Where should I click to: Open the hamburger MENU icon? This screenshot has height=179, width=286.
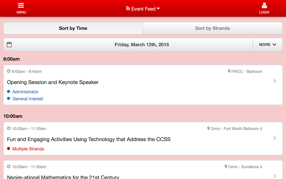point(21,5)
